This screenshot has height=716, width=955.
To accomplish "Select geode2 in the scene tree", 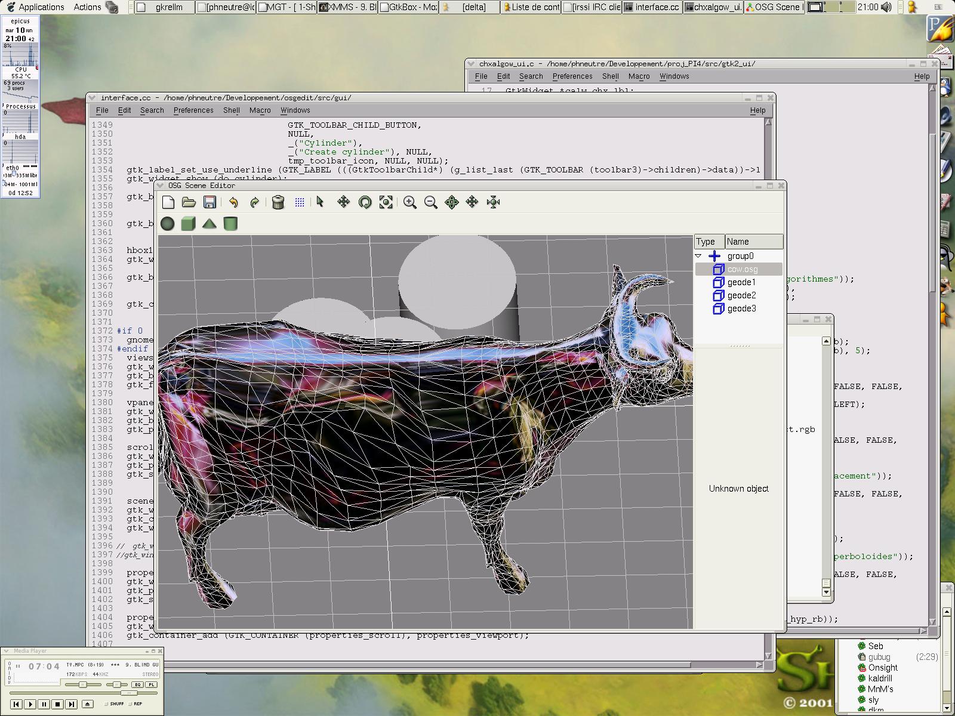I will pyautogui.click(x=739, y=295).
